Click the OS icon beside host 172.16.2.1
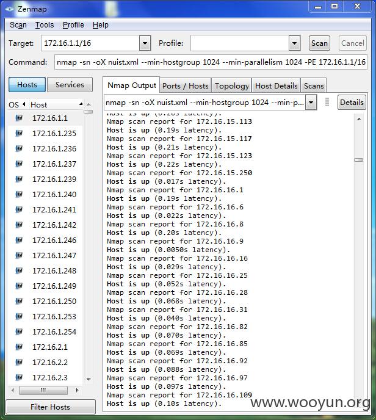The image size is (376, 420). [x=19, y=347]
